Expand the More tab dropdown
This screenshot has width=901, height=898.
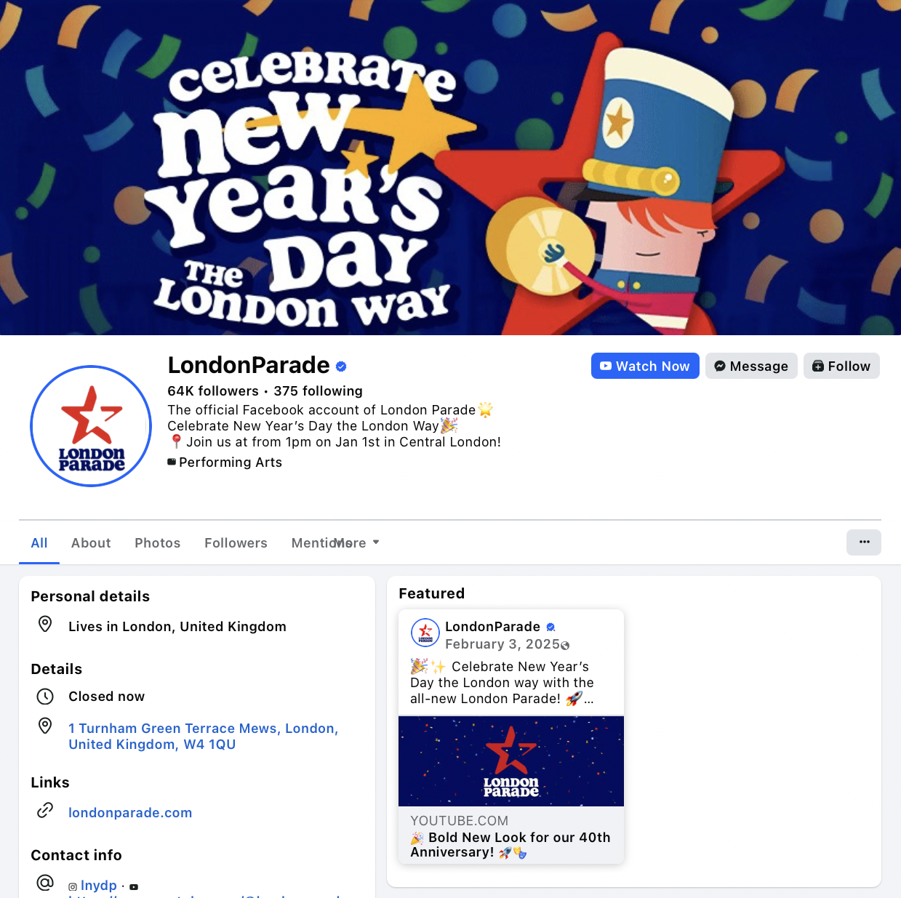(x=356, y=543)
